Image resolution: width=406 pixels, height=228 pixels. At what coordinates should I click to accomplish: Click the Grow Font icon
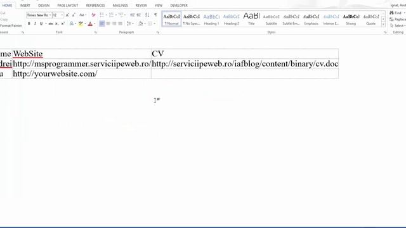(67, 15)
